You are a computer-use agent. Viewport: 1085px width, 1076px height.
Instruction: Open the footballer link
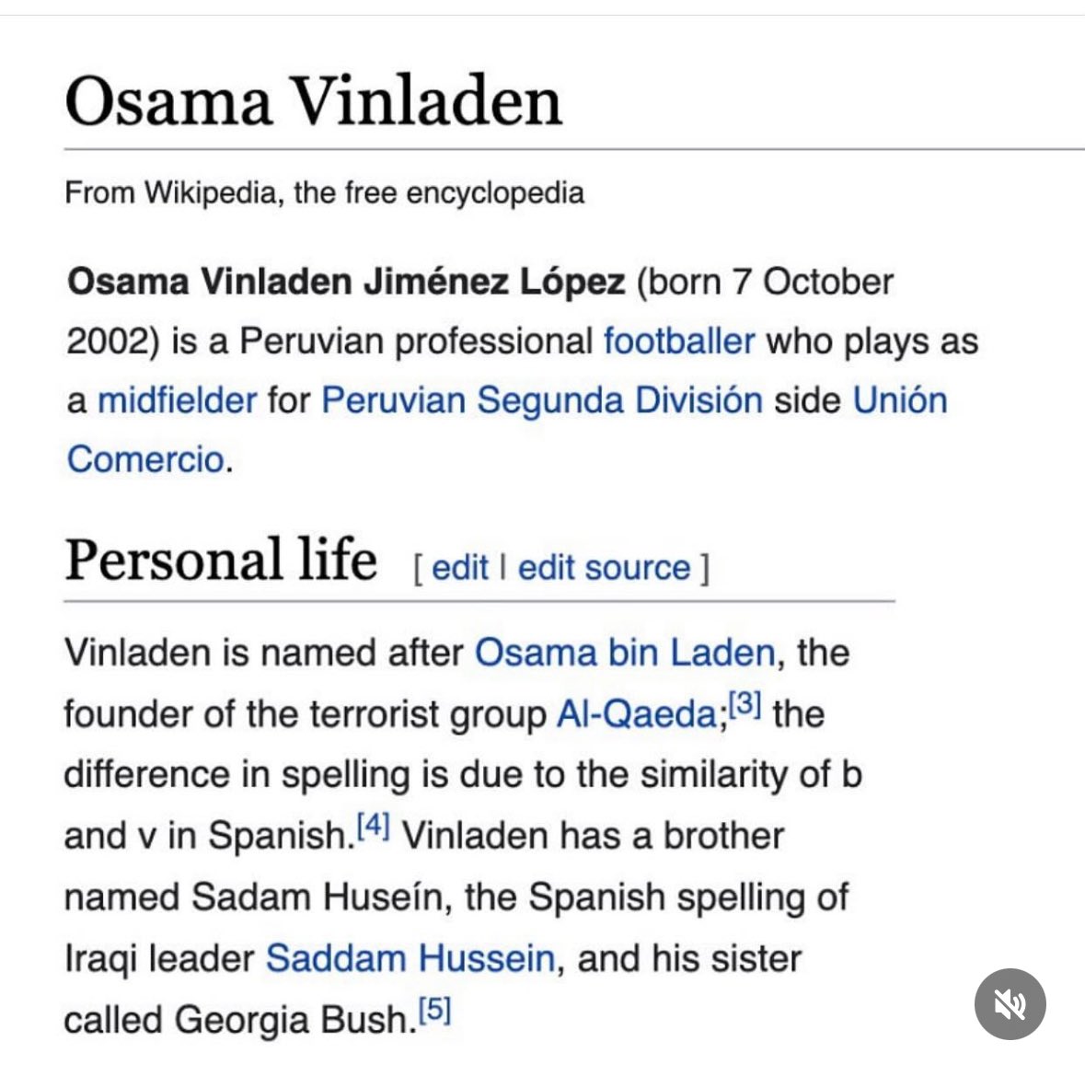(679, 341)
